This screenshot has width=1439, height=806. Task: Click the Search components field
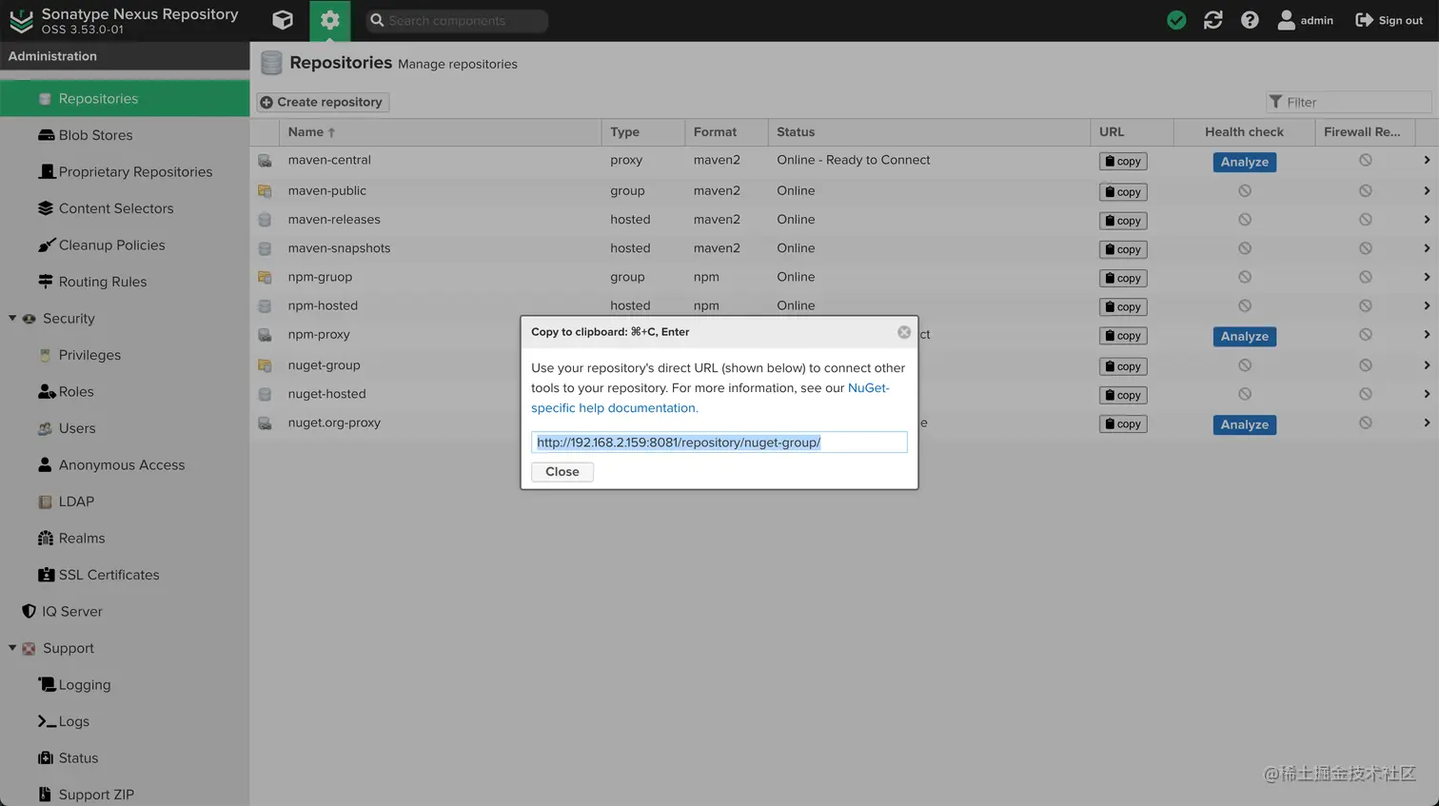[457, 20]
